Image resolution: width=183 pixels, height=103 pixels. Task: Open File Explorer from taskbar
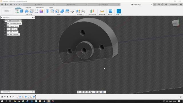(x=15, y=101)
